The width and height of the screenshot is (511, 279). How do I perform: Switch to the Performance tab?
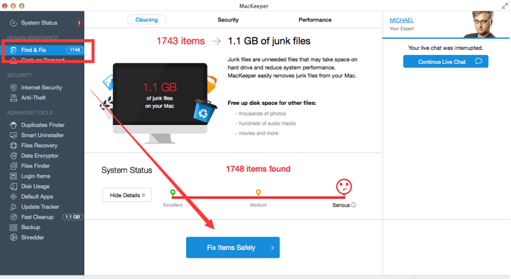click(315, 20)
